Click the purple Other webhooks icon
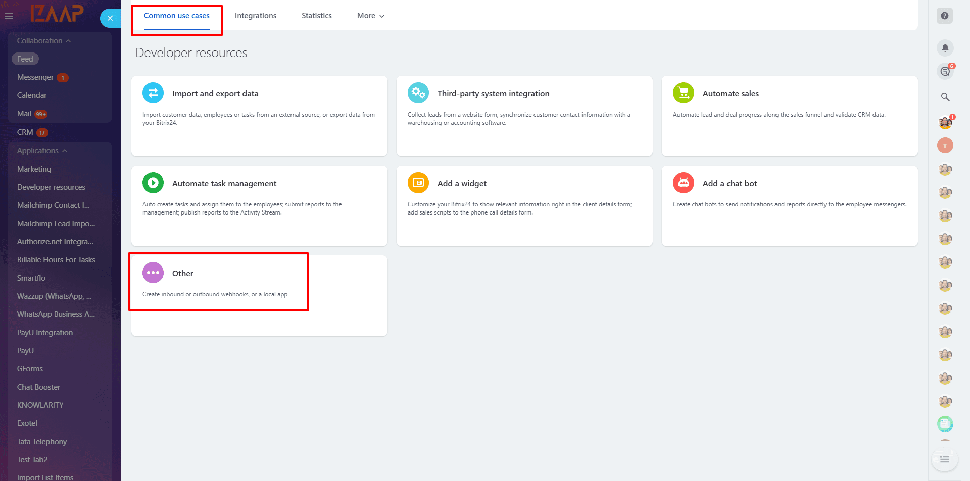970x481 pixels. tap(153, 273)
